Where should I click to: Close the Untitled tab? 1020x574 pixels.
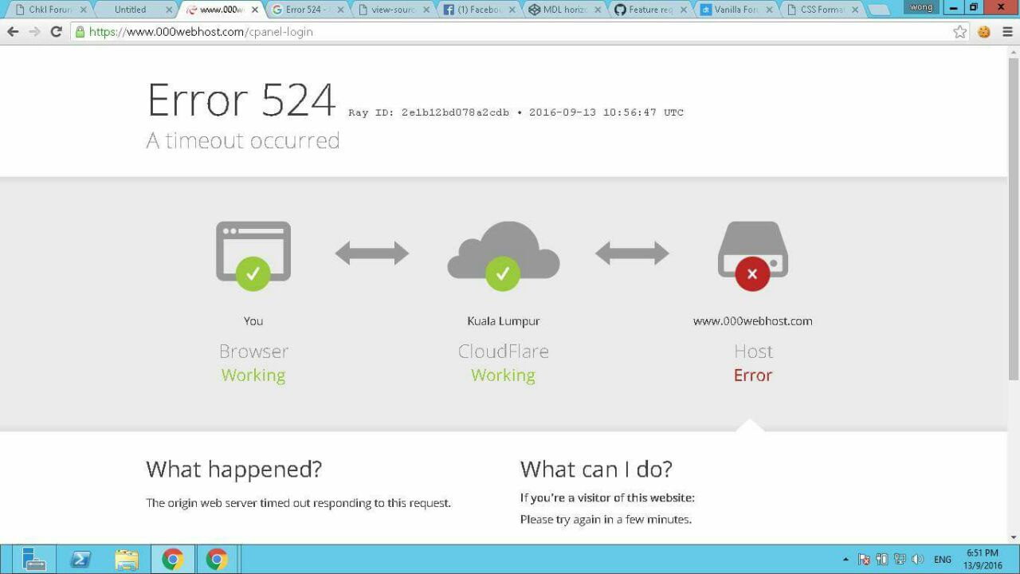[168, 10]
